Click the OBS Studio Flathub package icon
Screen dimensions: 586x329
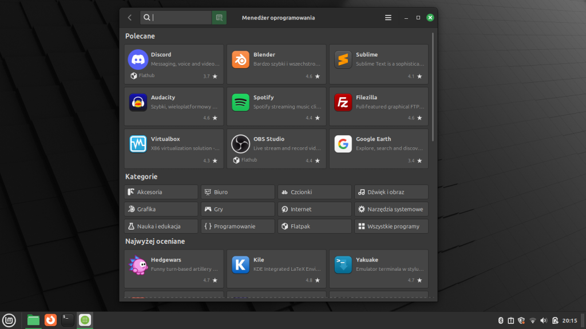click(236, 160)
